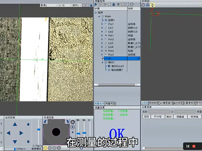Open the 探针1 probe dropdown
The image size is (202, 151).
(77, 5)
